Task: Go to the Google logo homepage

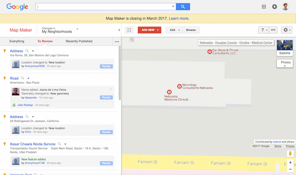Action: pyautogui.click(x=17, y=7)
